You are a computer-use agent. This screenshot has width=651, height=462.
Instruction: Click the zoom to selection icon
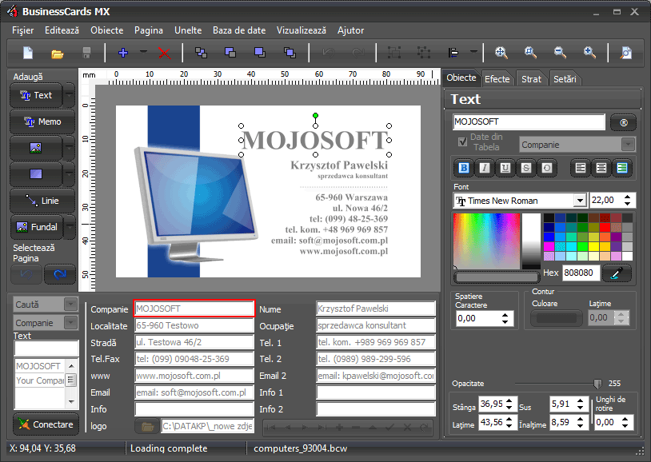530,53
